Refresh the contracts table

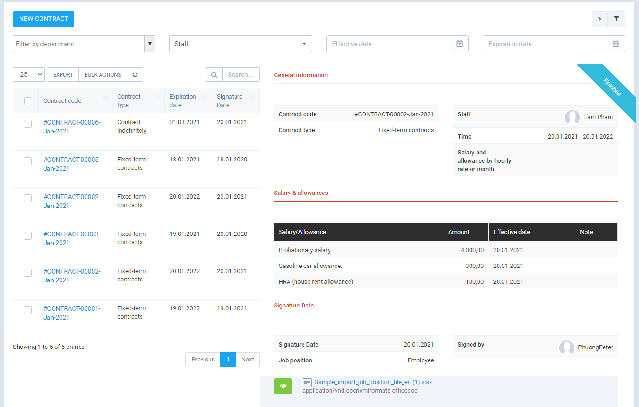tap(135, 74)
